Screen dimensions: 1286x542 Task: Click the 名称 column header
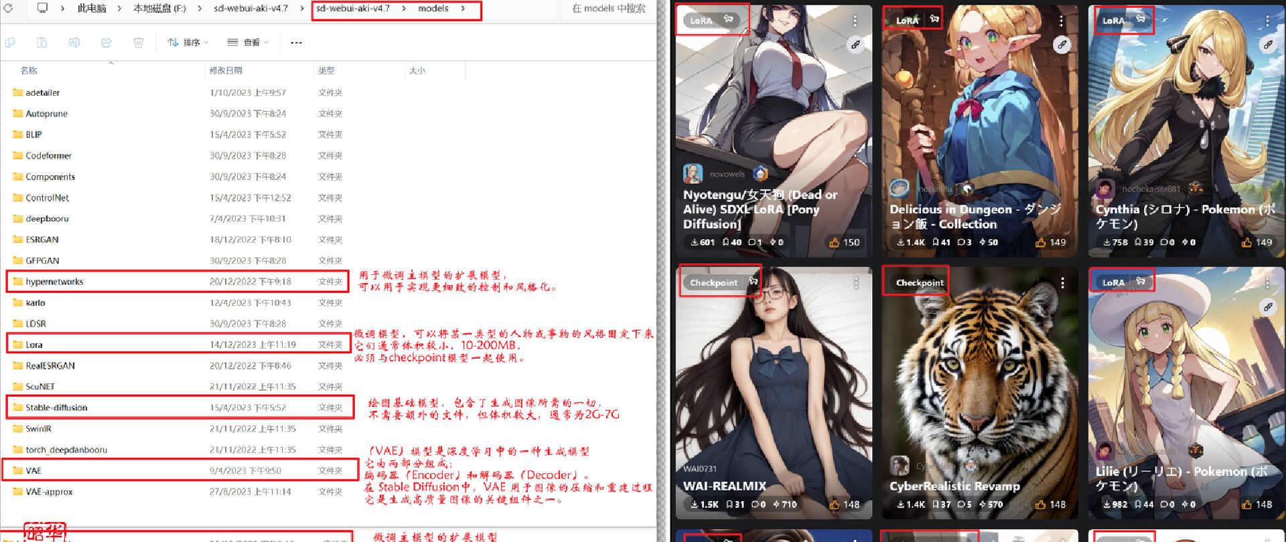coord(29,70)
